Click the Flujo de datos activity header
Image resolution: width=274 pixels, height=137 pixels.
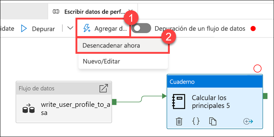[64, 88]
